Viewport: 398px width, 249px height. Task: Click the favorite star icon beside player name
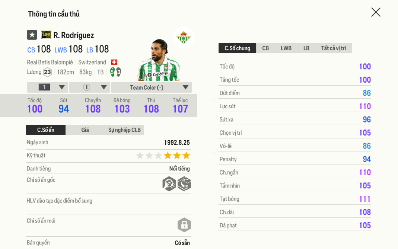tap(32, 35)
